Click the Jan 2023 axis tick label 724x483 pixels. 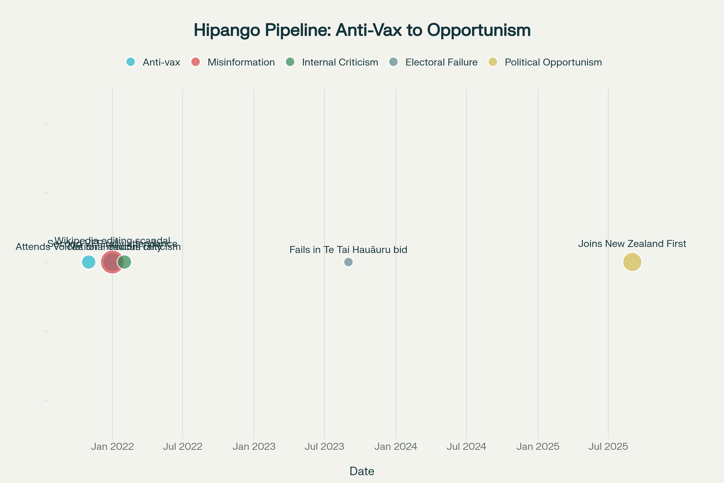(x=254, y=447)
